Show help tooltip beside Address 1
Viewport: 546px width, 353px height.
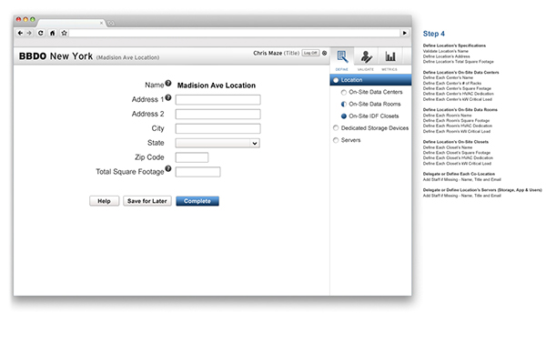coord(168,97)
